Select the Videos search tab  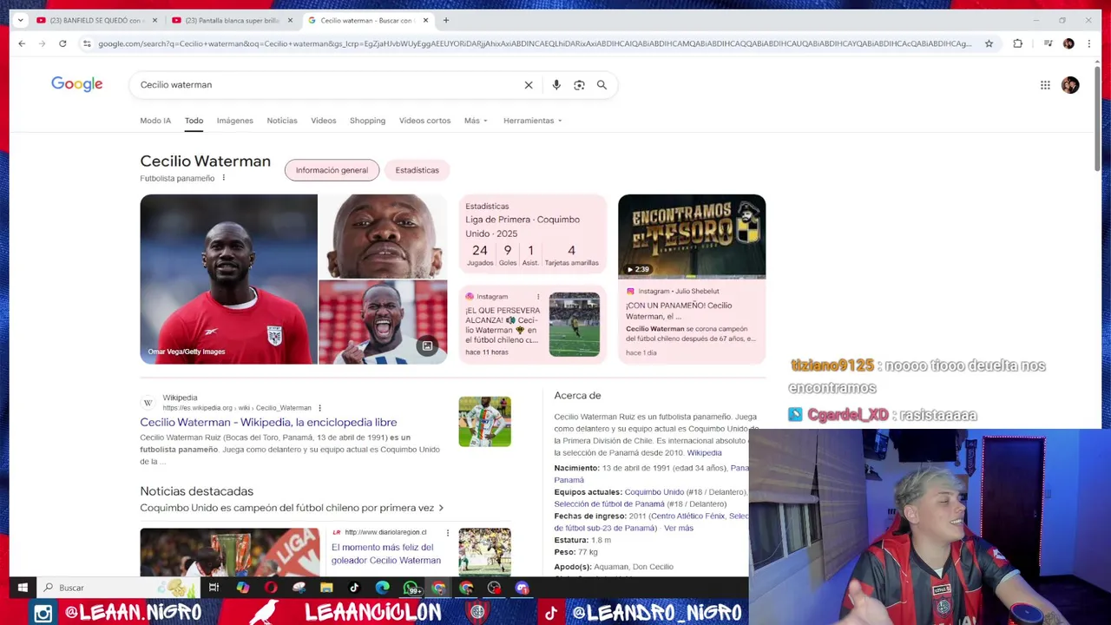click(323, 121)
